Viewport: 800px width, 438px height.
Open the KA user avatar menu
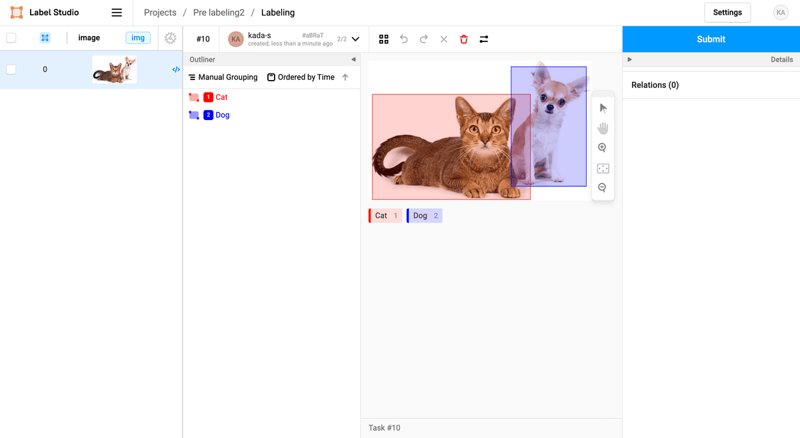click(780, 13)
